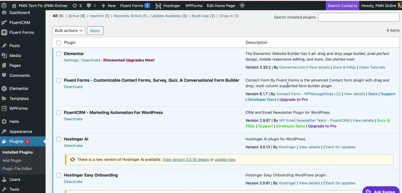The height and width of the screenshot is (193, 402).
Task: Click the Media icon in sidebar
Action: 4,55
